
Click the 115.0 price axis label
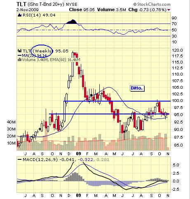[177, 62]
